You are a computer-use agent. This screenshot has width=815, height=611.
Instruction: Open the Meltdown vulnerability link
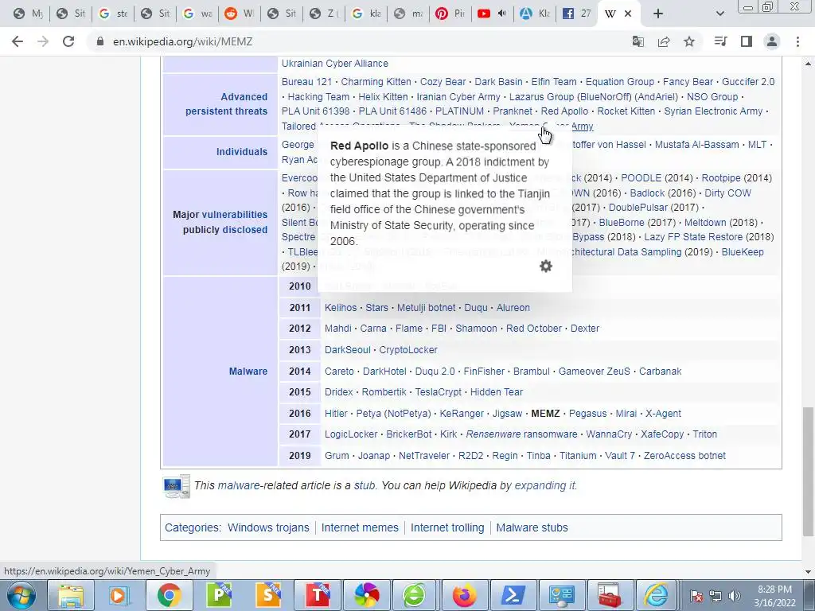(x=705, y=223)
